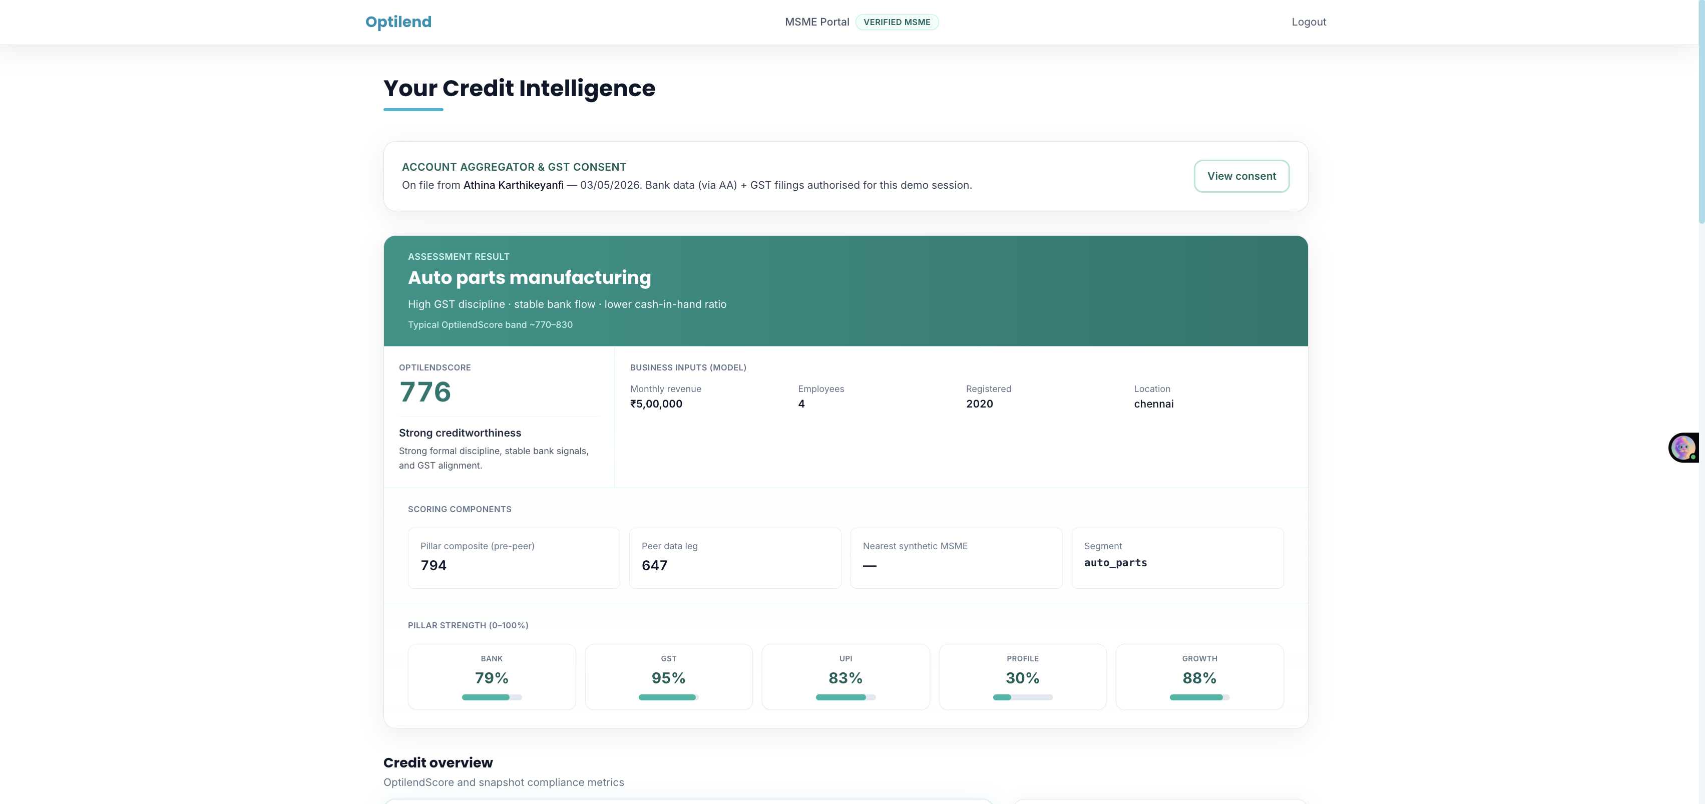Screen dimensions: 1705x804
Task: Click the OptilendScore 776 value
Action: click(x=425, y=392)
